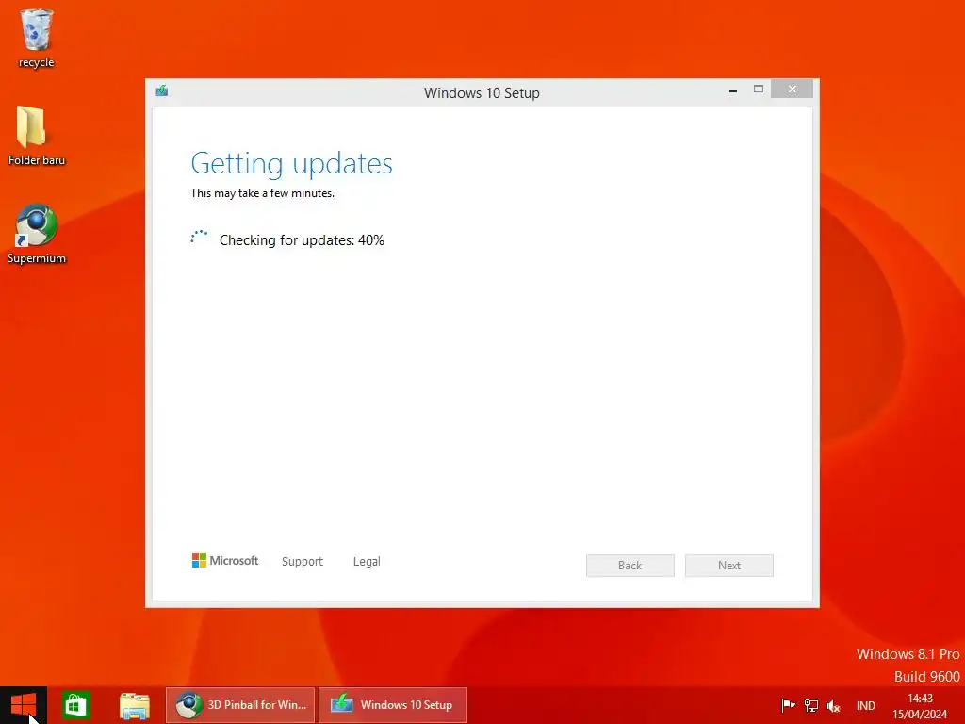Open the IND language input indicator

tap(865, 705)
